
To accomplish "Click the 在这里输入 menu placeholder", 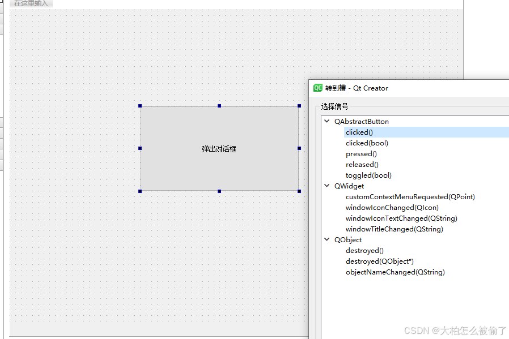I will click(31, 3).
